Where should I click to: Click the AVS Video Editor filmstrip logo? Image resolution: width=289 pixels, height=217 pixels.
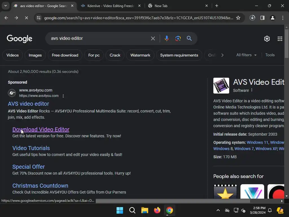coord(221,86)
